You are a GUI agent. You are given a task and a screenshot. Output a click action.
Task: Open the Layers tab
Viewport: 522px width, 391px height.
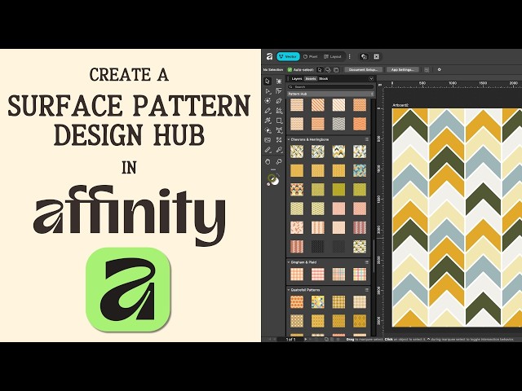[x=297, y=79]
